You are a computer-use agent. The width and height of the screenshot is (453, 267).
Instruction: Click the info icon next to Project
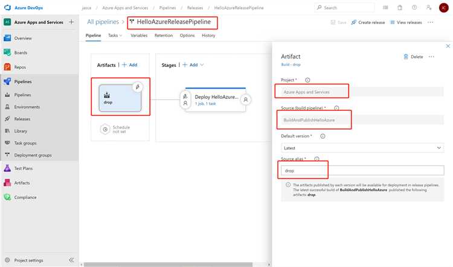pyautogui.click(x=307, y=80)
